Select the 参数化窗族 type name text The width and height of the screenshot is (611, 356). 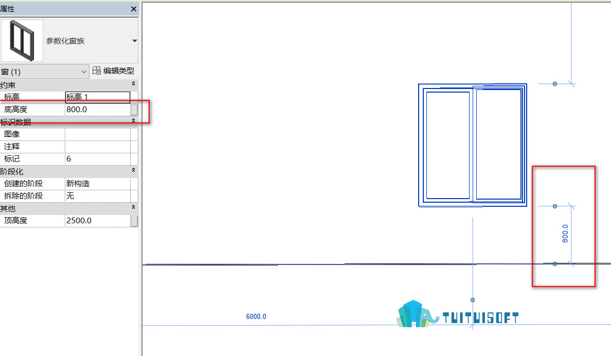(x=65, y=41)
